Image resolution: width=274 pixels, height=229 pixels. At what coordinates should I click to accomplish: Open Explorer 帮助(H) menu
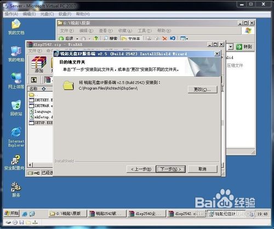164,31
